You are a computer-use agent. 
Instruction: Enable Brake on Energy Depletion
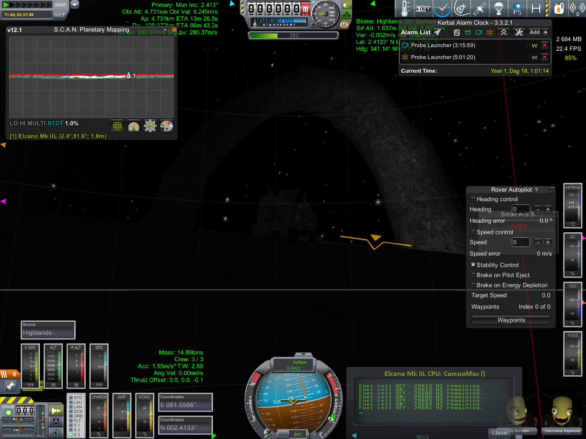point(473,285)
